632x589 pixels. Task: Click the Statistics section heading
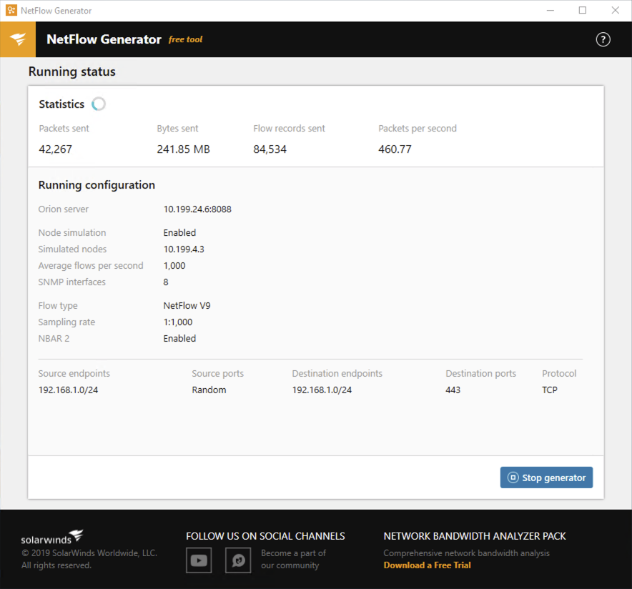(x=61, y=104)
